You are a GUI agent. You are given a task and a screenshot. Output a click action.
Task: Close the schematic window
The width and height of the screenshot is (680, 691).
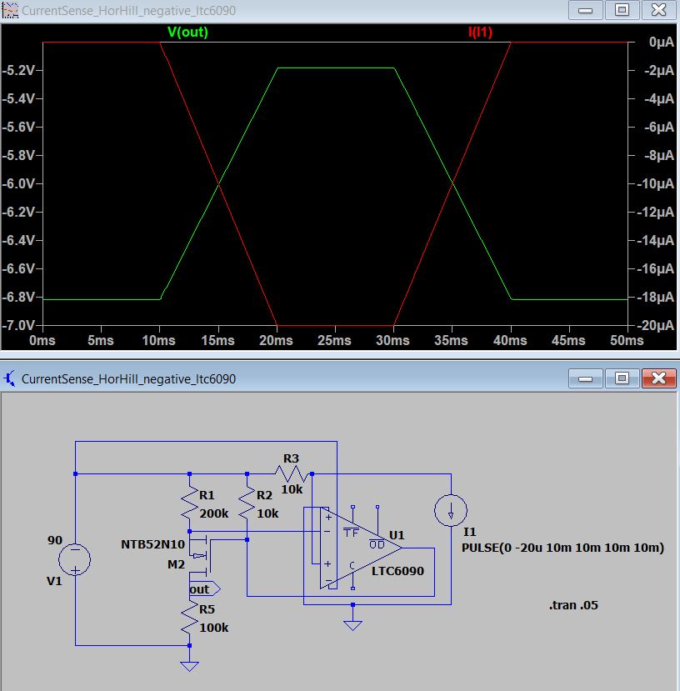pyautogui.click(x=659, y=378)
